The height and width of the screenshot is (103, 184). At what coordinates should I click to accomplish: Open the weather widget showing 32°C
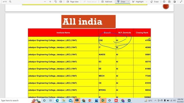(x=149, y=100)
